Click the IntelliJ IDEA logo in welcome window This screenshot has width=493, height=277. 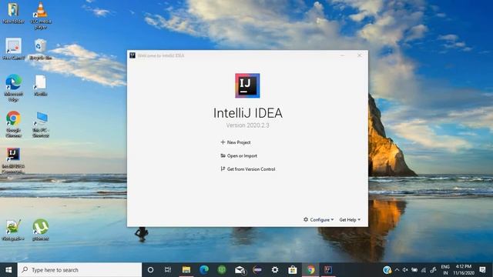click(x=247, y=85)
